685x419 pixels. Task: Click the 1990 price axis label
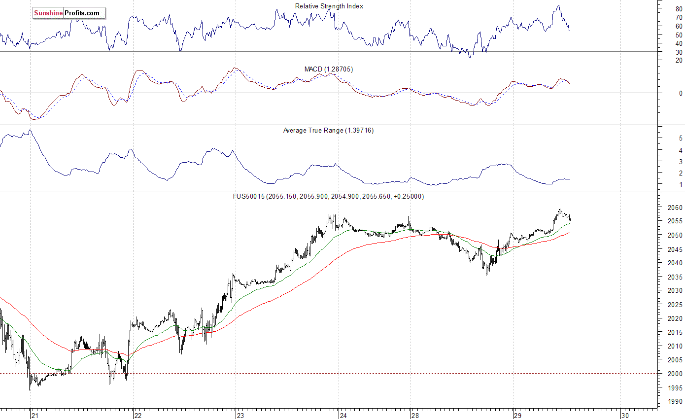coord(675,401)
